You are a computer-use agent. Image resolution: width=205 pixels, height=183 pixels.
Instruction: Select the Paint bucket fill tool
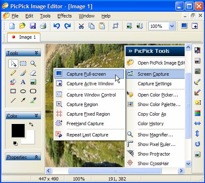[x=13, y=82]
